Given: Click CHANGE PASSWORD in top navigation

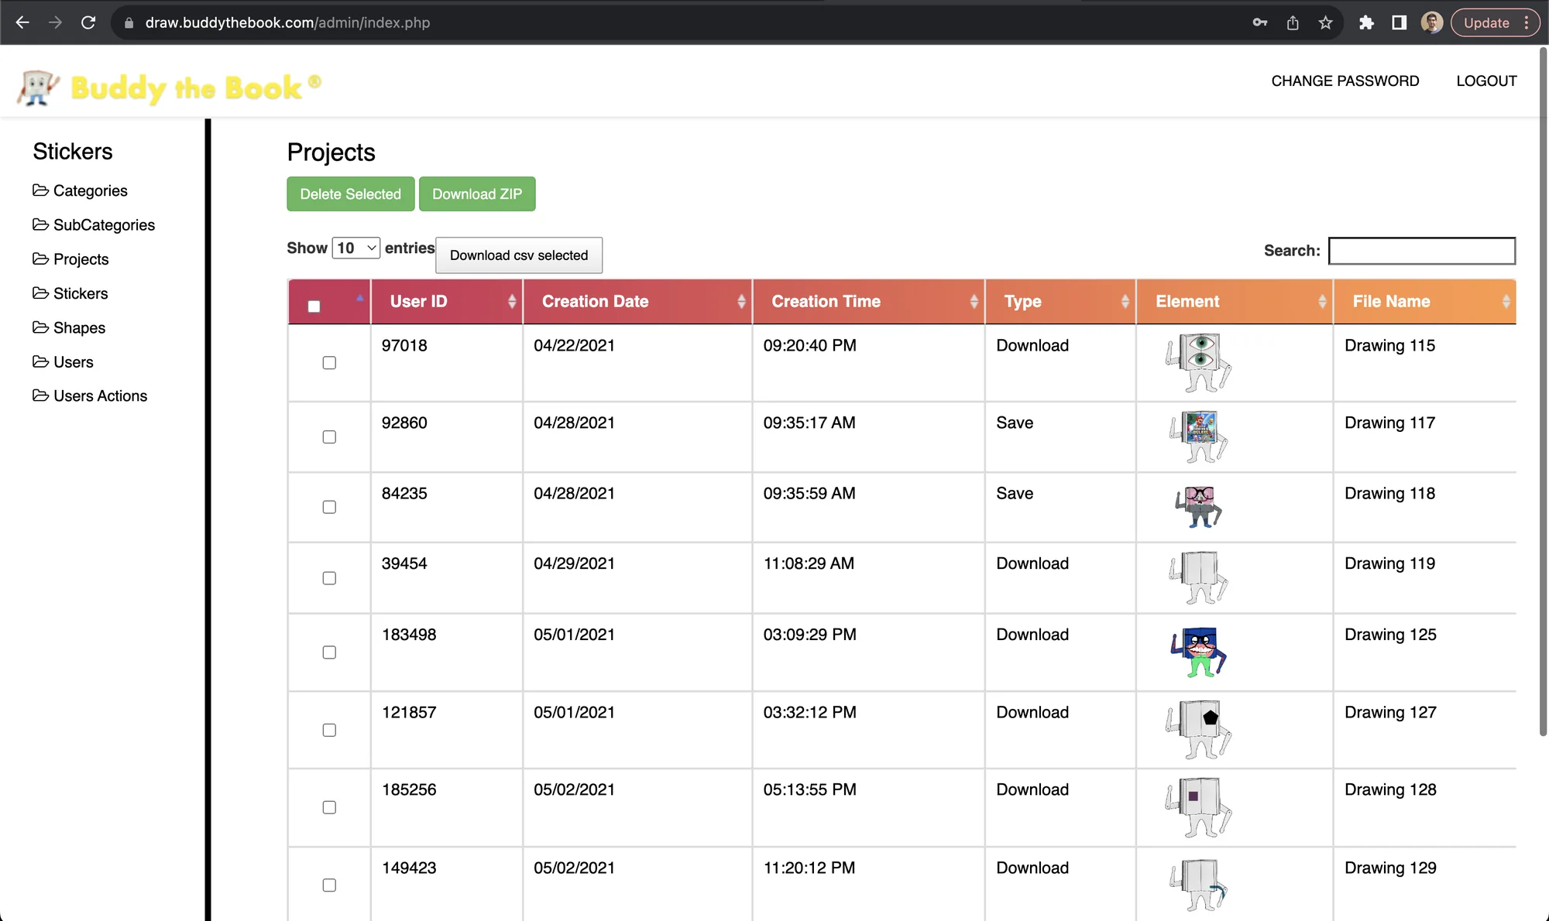Looking at the screenshot, I should [x=1345, y=81].
